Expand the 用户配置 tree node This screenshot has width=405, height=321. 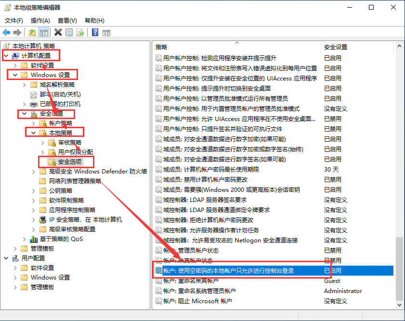coord(7,258)
